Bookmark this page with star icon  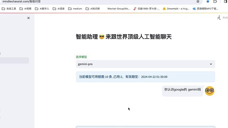click(198, 1)
